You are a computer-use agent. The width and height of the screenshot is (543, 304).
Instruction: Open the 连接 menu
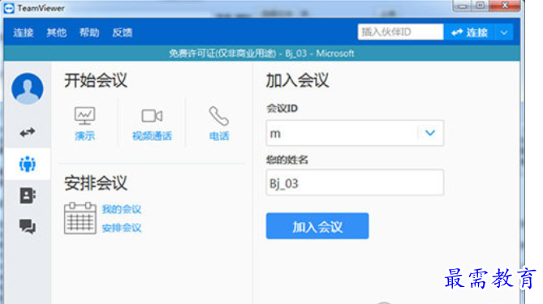pos(24,32)
